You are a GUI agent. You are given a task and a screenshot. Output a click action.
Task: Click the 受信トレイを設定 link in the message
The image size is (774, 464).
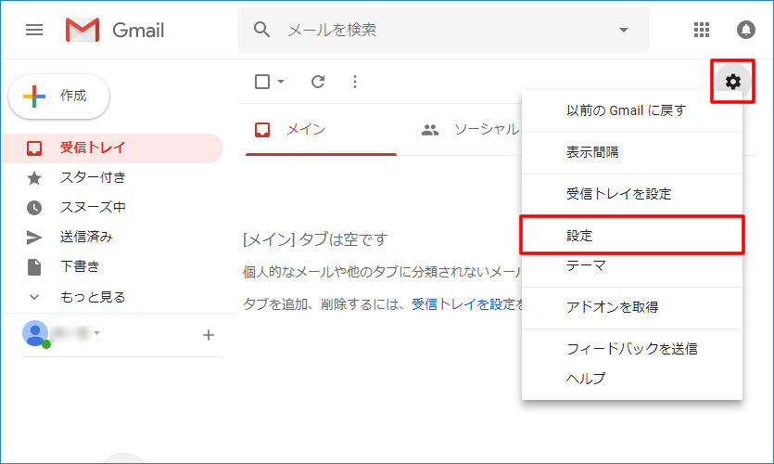pyautogui.click(x=463, y=304)
